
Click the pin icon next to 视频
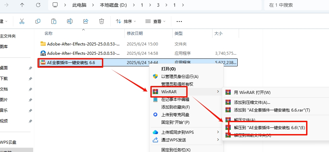tap(31, 121)
